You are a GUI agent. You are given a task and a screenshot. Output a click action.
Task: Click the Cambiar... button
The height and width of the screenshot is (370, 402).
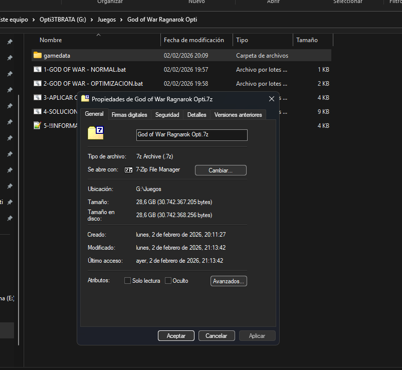pyautogui.click(x=221, y=170)
